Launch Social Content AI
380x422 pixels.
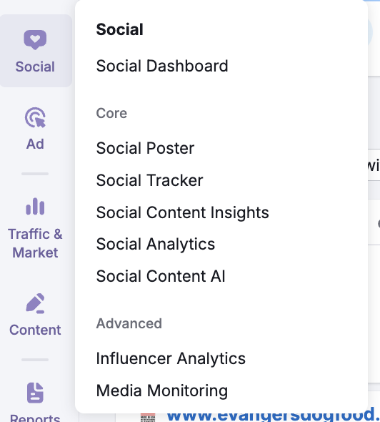[x=161, y=276]
